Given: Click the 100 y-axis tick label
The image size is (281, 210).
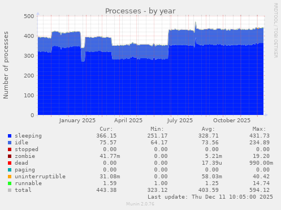Looking at the screenshot, I should (x=29, y=96).
